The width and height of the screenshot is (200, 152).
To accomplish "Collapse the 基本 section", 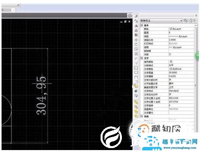I will coord(142,25).
